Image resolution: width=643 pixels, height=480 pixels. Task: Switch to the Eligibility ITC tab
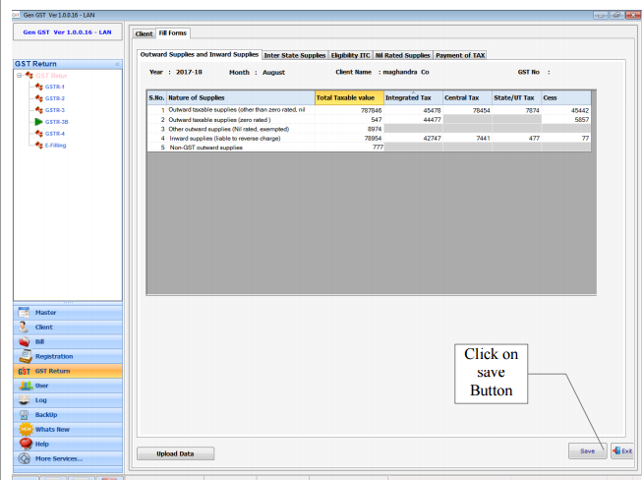pos(350,55)
